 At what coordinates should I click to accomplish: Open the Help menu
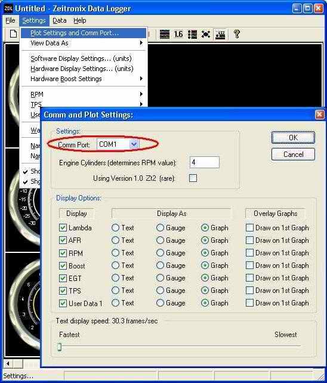(x=80, y=20)
